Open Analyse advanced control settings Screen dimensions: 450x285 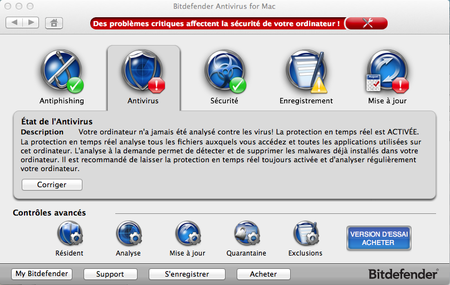pos(129,233)
